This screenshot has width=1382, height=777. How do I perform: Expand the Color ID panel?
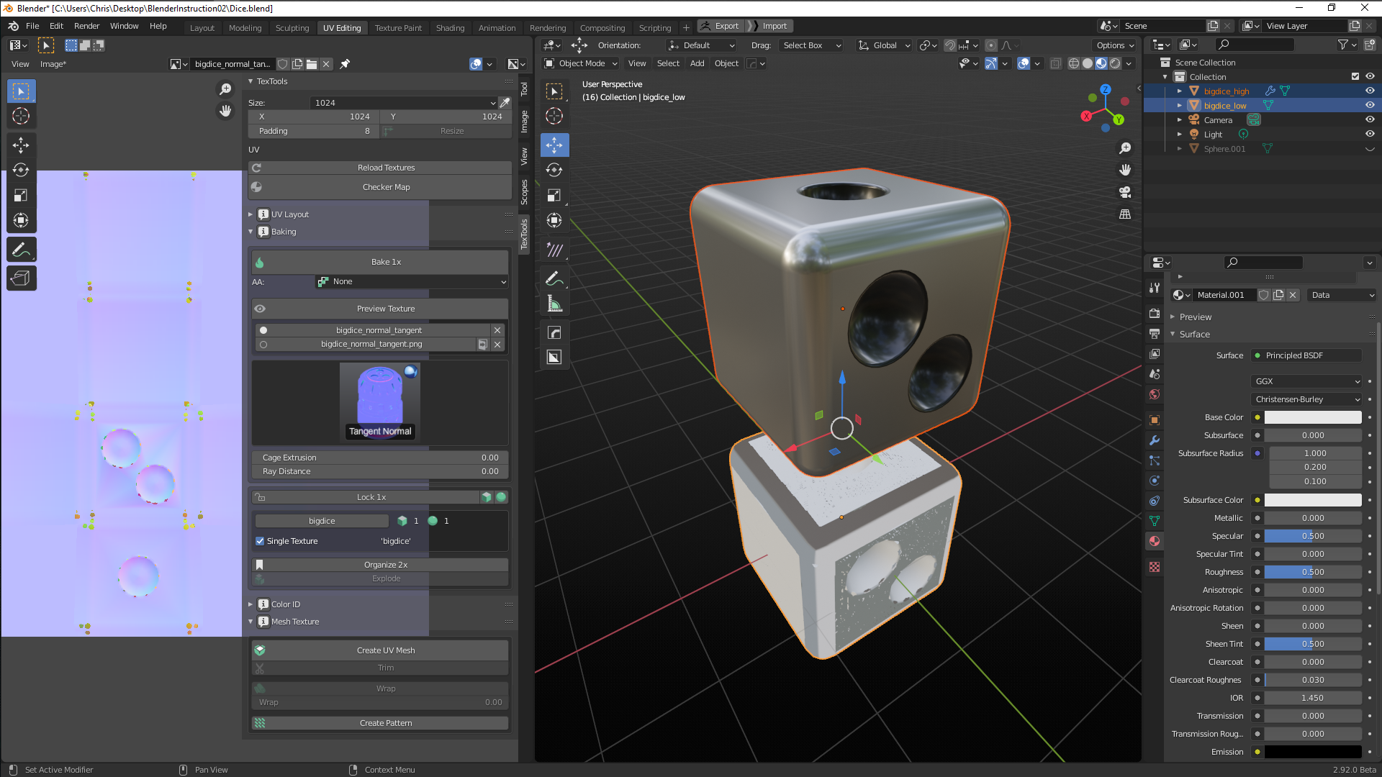click(250, 604)
